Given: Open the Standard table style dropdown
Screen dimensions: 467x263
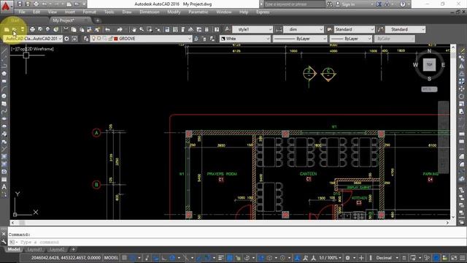Looking at the screenshot, I should click(x=354, y=29).
